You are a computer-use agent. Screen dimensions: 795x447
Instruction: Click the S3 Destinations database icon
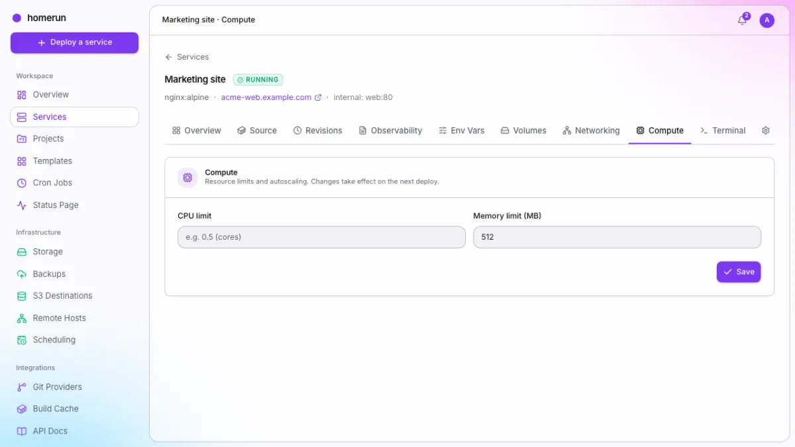pos(22,296)
